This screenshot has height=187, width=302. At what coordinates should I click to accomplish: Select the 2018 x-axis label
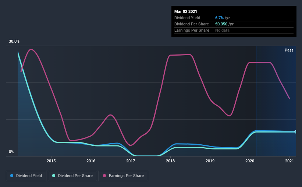pyautogui.click(x=170, y=161)
